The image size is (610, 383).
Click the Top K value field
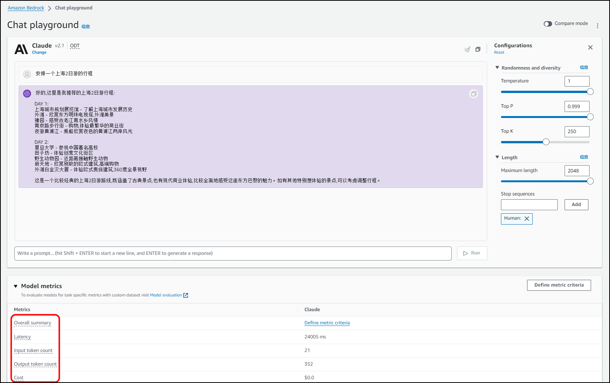coord(577,132)
